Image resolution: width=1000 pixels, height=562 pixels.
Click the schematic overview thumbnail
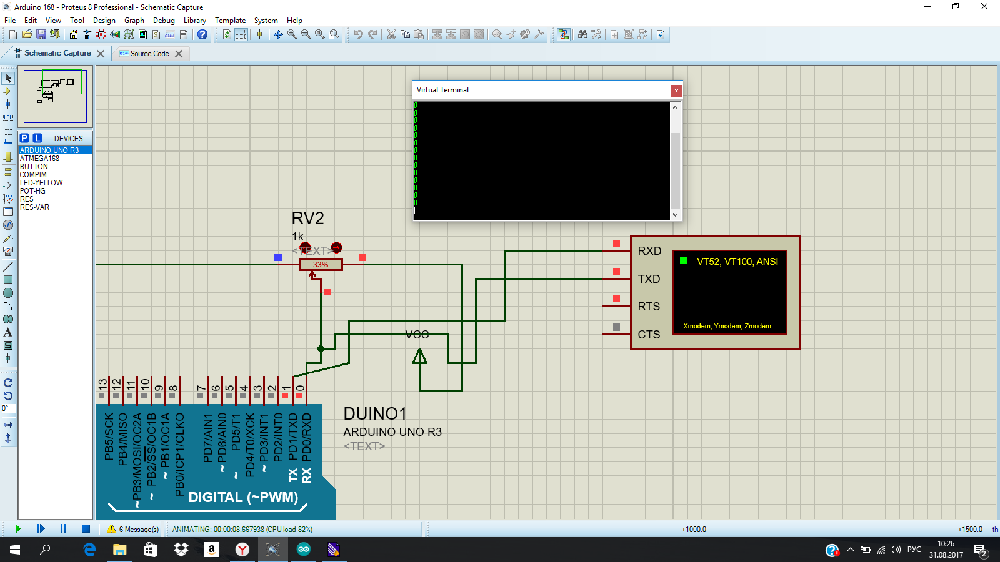pyautogui.click(x=55, y=96)
